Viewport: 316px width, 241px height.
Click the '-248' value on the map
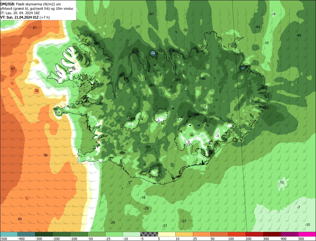pos(196,114)
